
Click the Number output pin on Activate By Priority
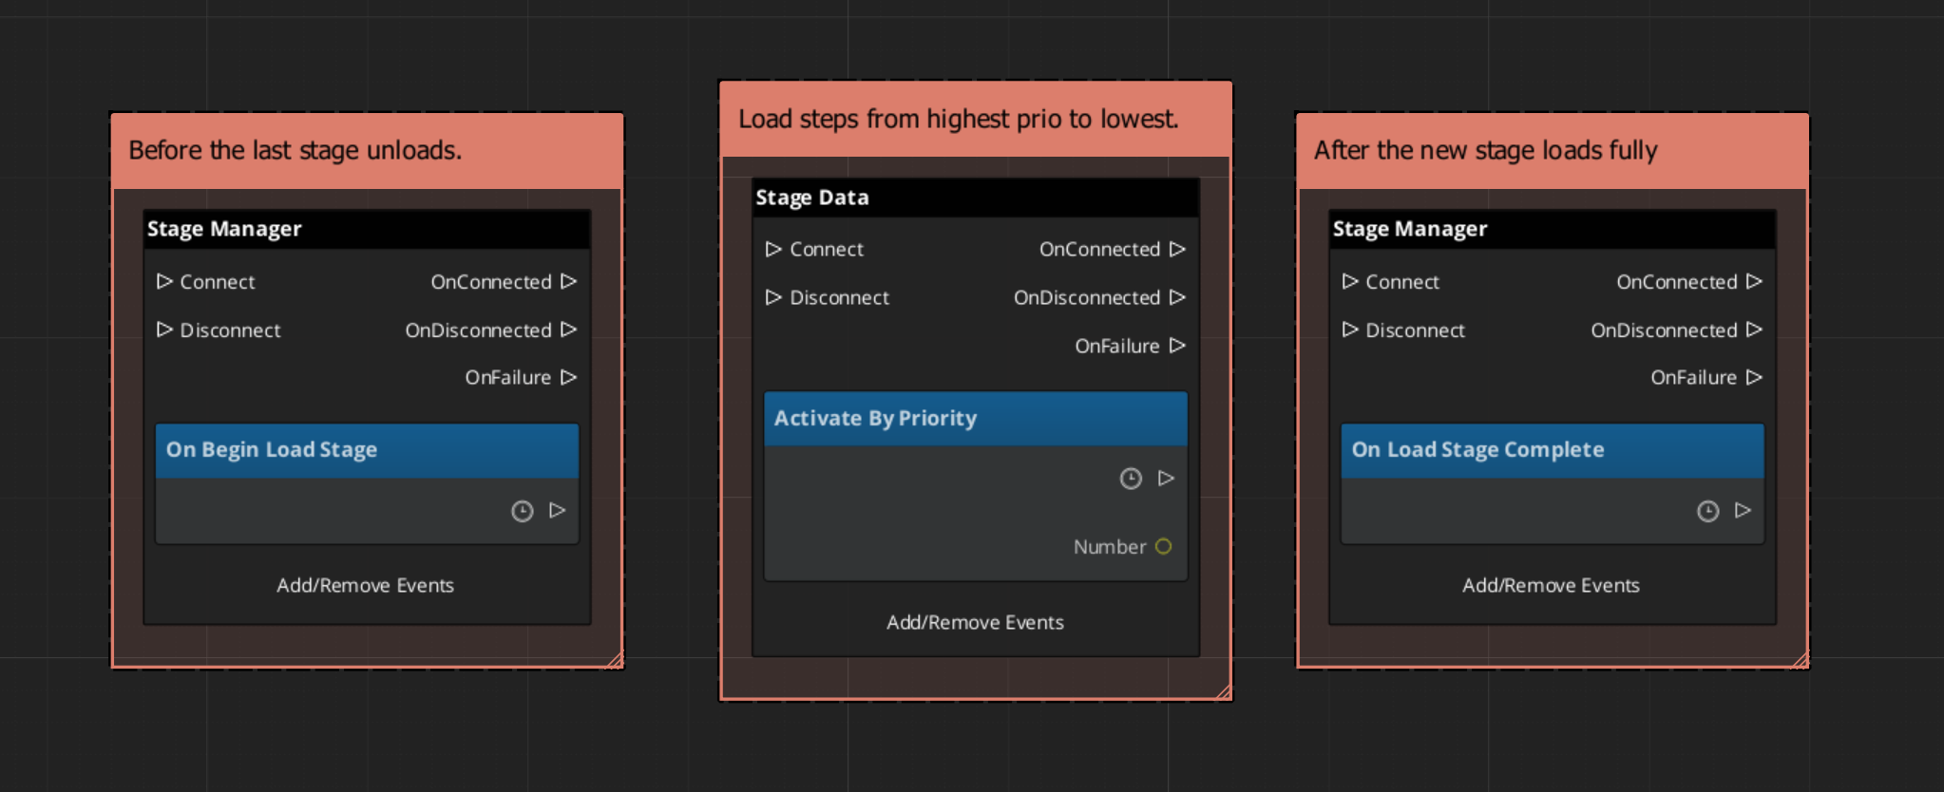(1163, 547)
